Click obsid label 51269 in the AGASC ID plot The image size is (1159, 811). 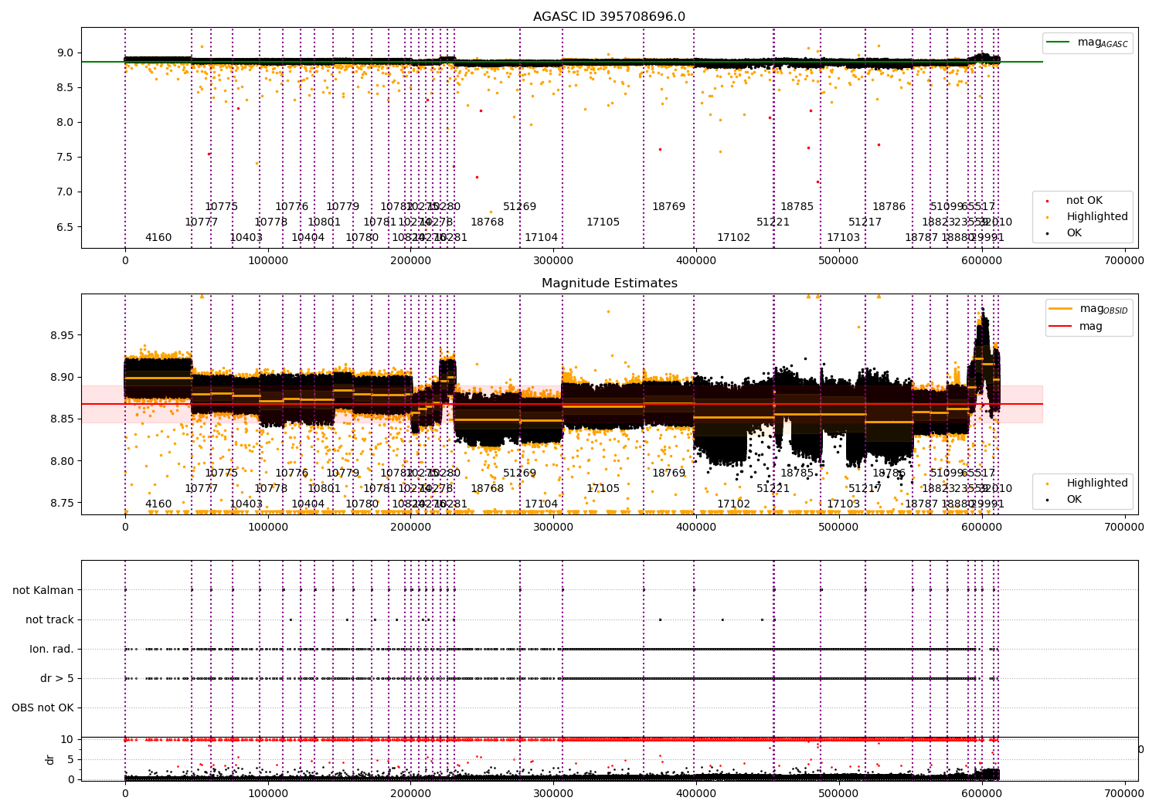pyautogui.click(x=519, y=206)
